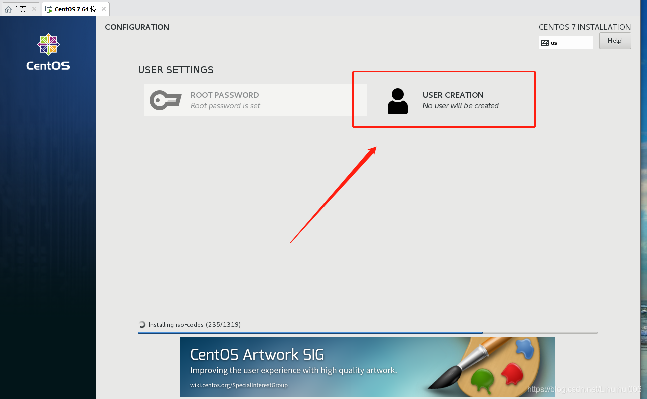This screenshot has height=399, width=647.
Task: Click the installation progress bar
Action: pos(368,333)
